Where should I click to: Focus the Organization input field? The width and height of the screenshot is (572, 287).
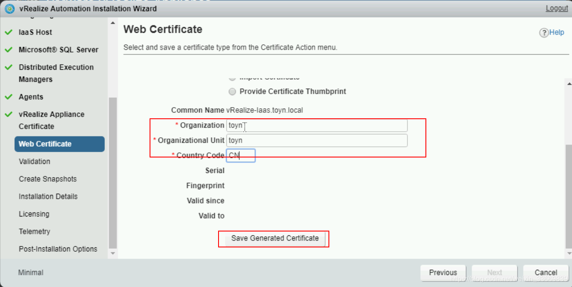(x=317, y=126)
